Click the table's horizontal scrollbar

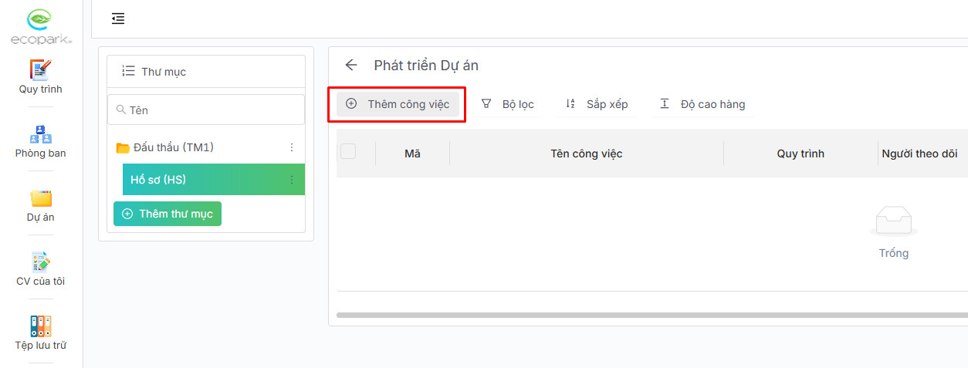point(648,315)
